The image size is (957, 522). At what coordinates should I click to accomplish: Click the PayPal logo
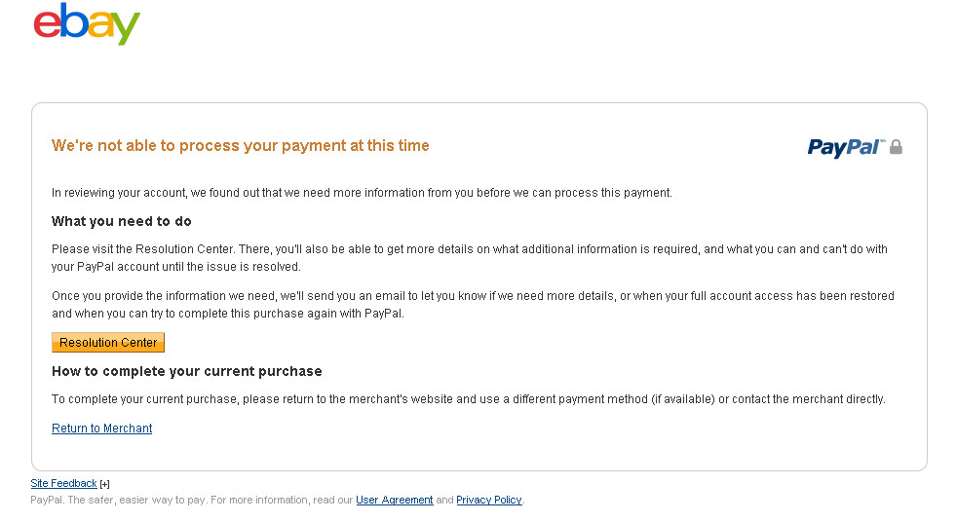845,147
